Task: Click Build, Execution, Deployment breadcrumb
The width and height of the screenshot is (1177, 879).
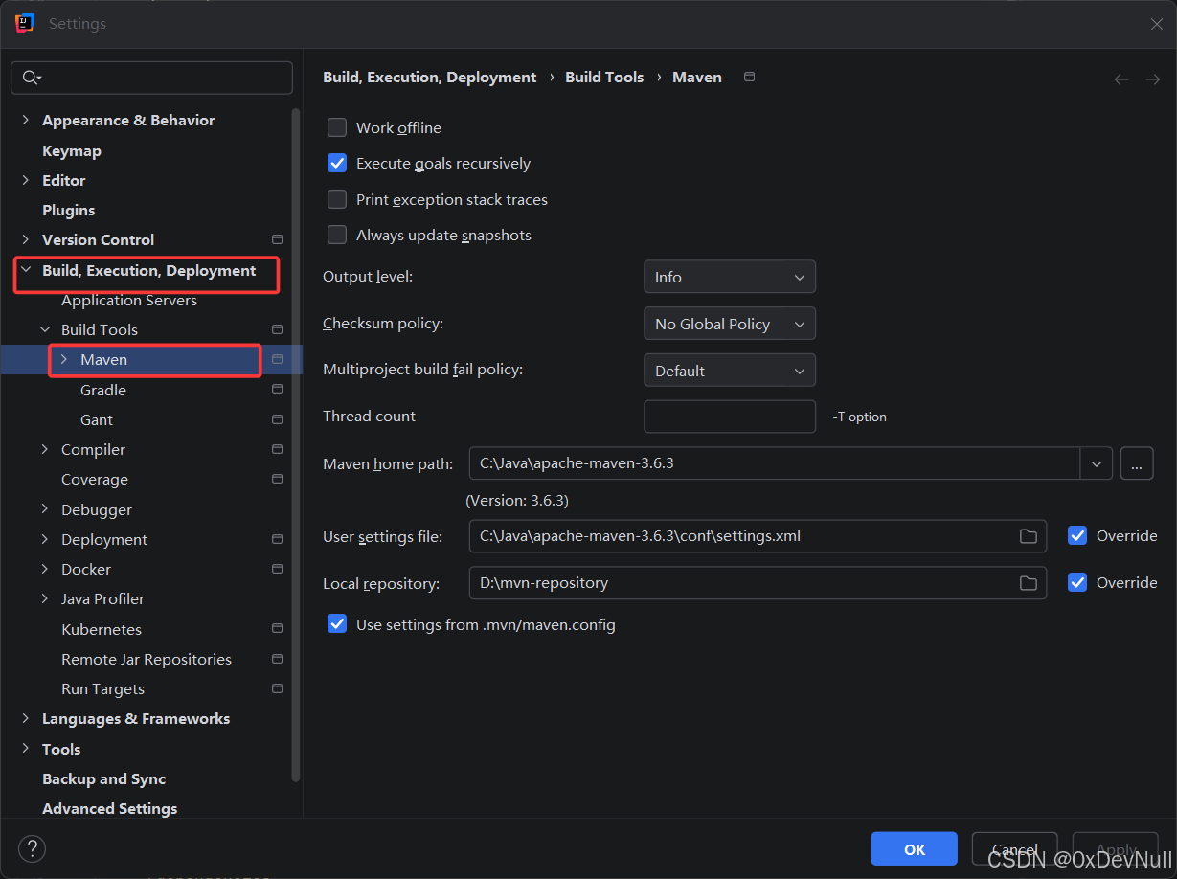Action: (429, 77)
